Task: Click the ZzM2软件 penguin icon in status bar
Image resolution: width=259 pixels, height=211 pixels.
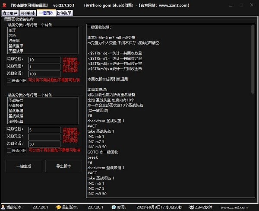Action: click(190, 208)
